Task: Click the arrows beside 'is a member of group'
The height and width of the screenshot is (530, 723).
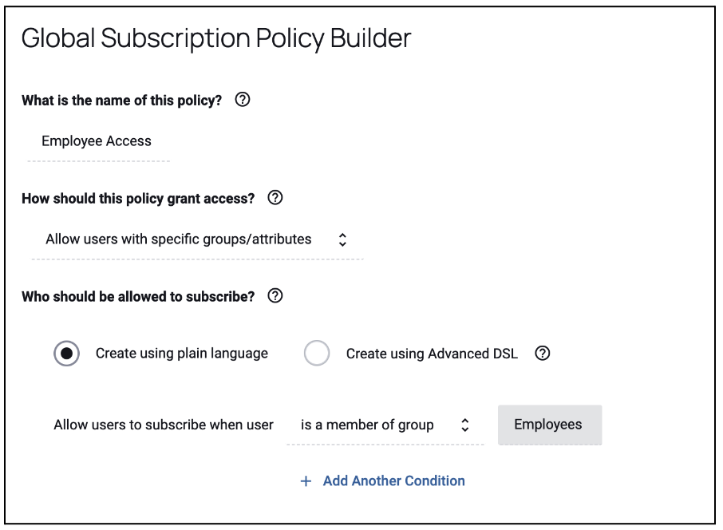Action: (465, 425)
